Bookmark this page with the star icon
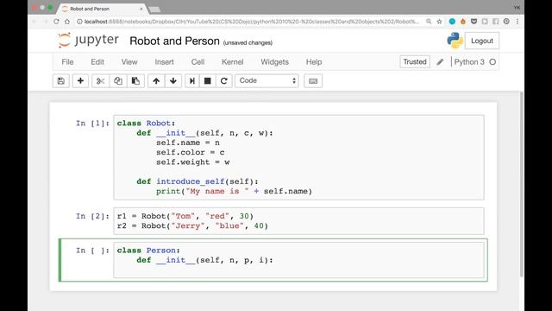The width and height of the screenshot is (552, 311). coord(439,22)
